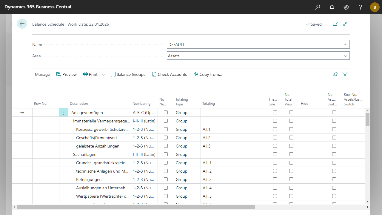
Task: Open the notifications bell
Action: [332, 7]
